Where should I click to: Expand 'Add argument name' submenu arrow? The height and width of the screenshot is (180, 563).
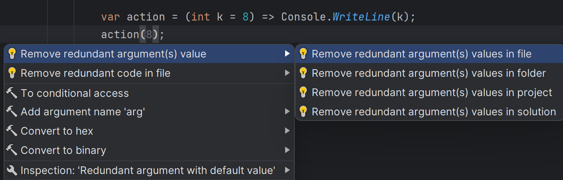click(287, 112)
